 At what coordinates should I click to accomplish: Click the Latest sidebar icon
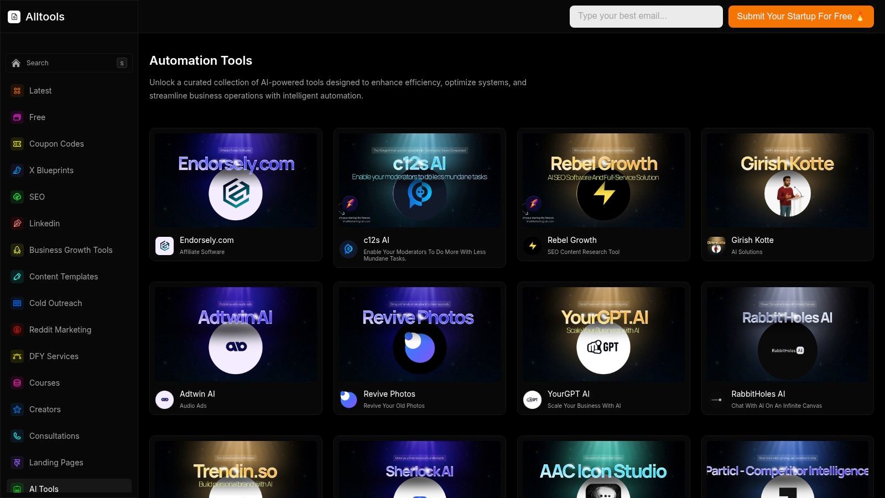(17, 91)
